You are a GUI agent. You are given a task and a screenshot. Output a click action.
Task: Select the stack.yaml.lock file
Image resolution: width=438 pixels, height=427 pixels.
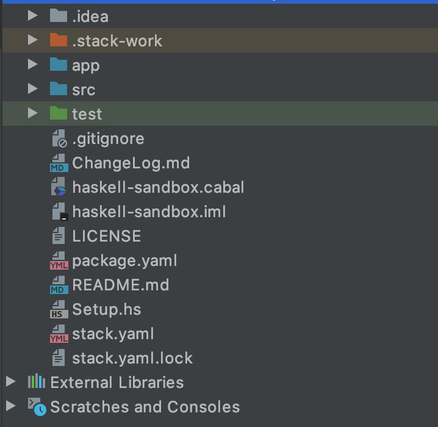pos(132,358)
